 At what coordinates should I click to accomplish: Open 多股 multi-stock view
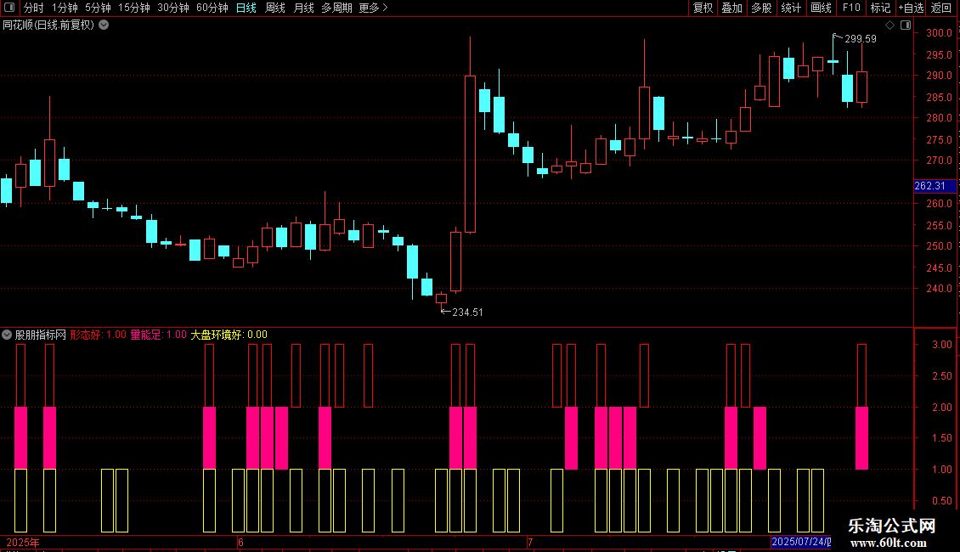click(x=761, y=8)
